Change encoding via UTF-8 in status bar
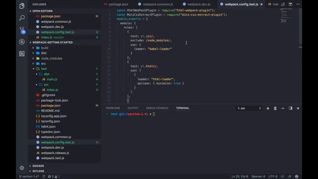This screenshot has width=318, height=179. (273, 177)
